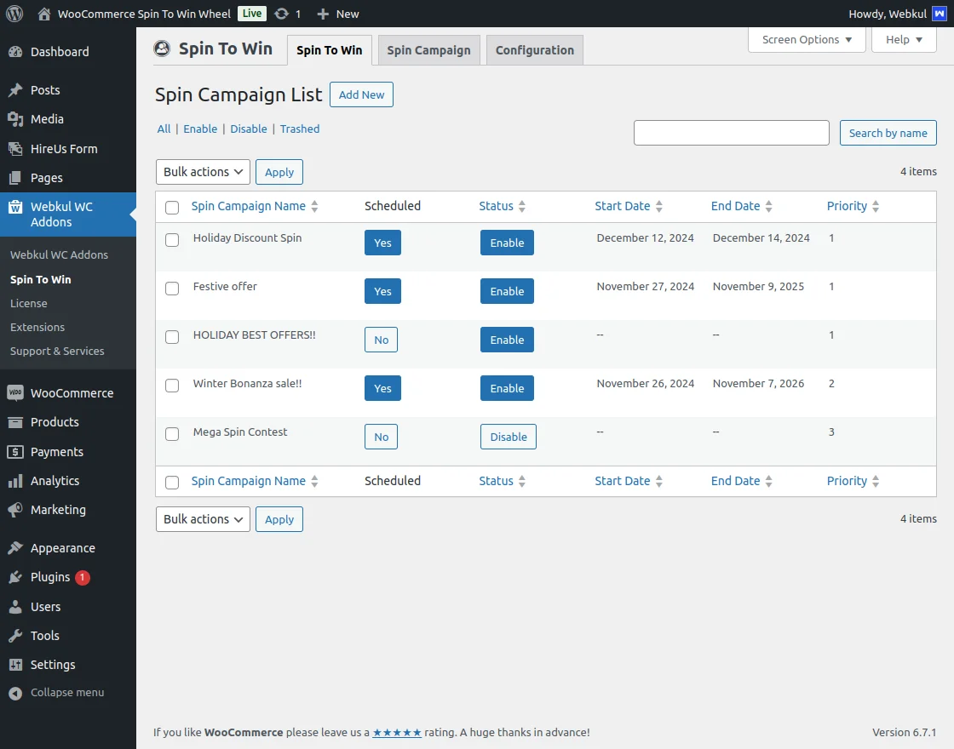
Task: Open the top Bulk actions dropdown
Action: point(203,172)
